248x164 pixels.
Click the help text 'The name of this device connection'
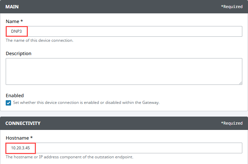(40, 40)
